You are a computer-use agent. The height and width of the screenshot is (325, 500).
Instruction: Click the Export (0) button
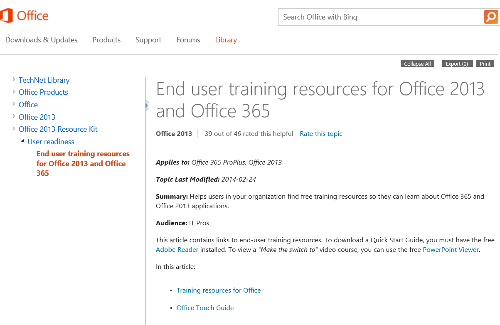point(457,64)
